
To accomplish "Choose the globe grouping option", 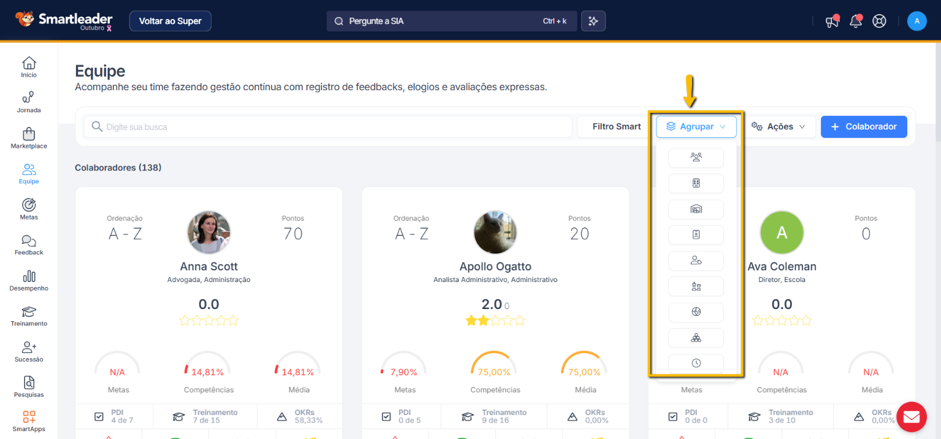I will tap(696, 312).
